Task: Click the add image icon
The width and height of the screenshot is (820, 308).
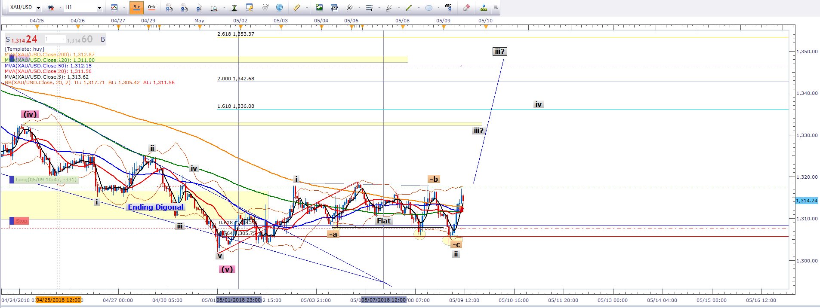Action: 319,7
